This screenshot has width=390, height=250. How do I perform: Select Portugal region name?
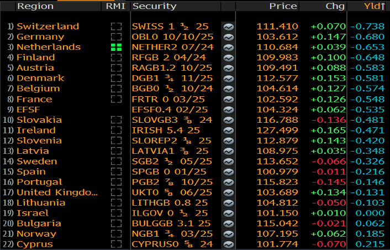tap(39, 182)
